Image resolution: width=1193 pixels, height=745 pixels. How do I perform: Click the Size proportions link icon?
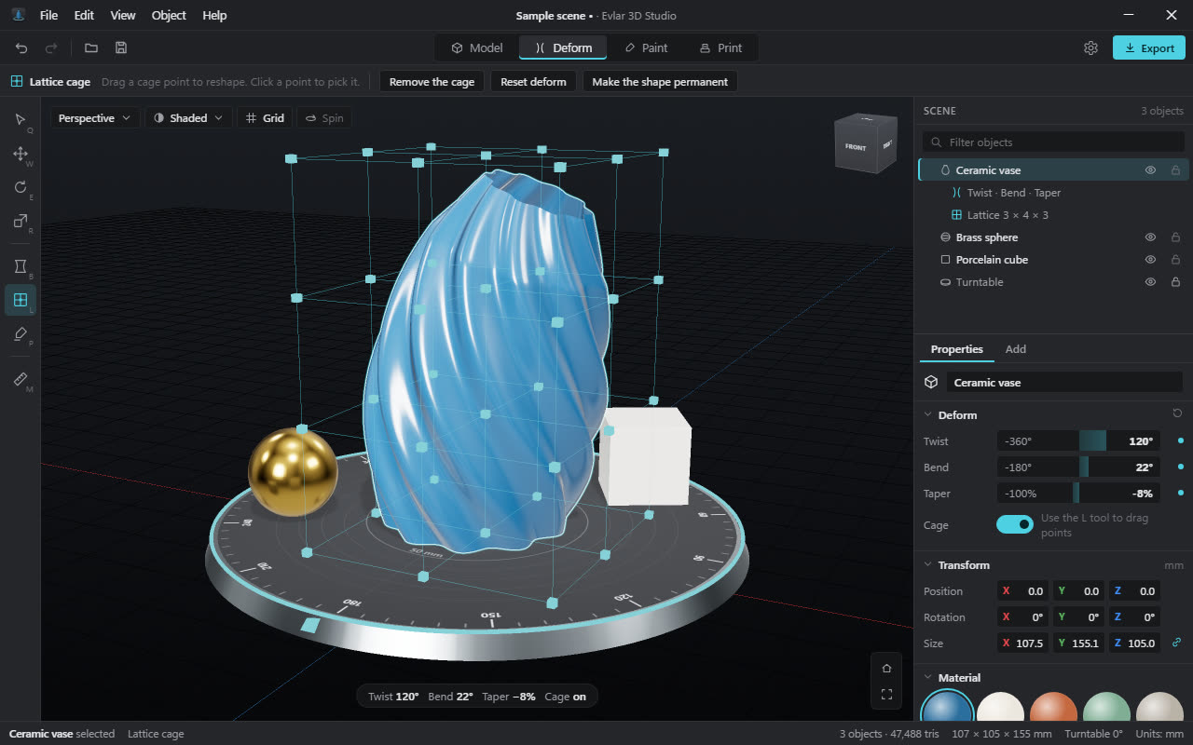(1177, 643)
